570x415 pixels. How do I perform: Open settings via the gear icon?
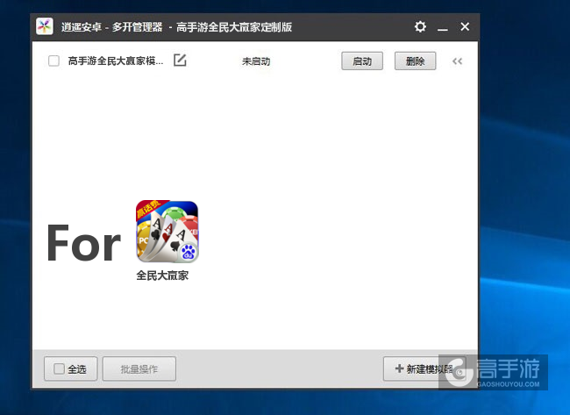point(420,27)
